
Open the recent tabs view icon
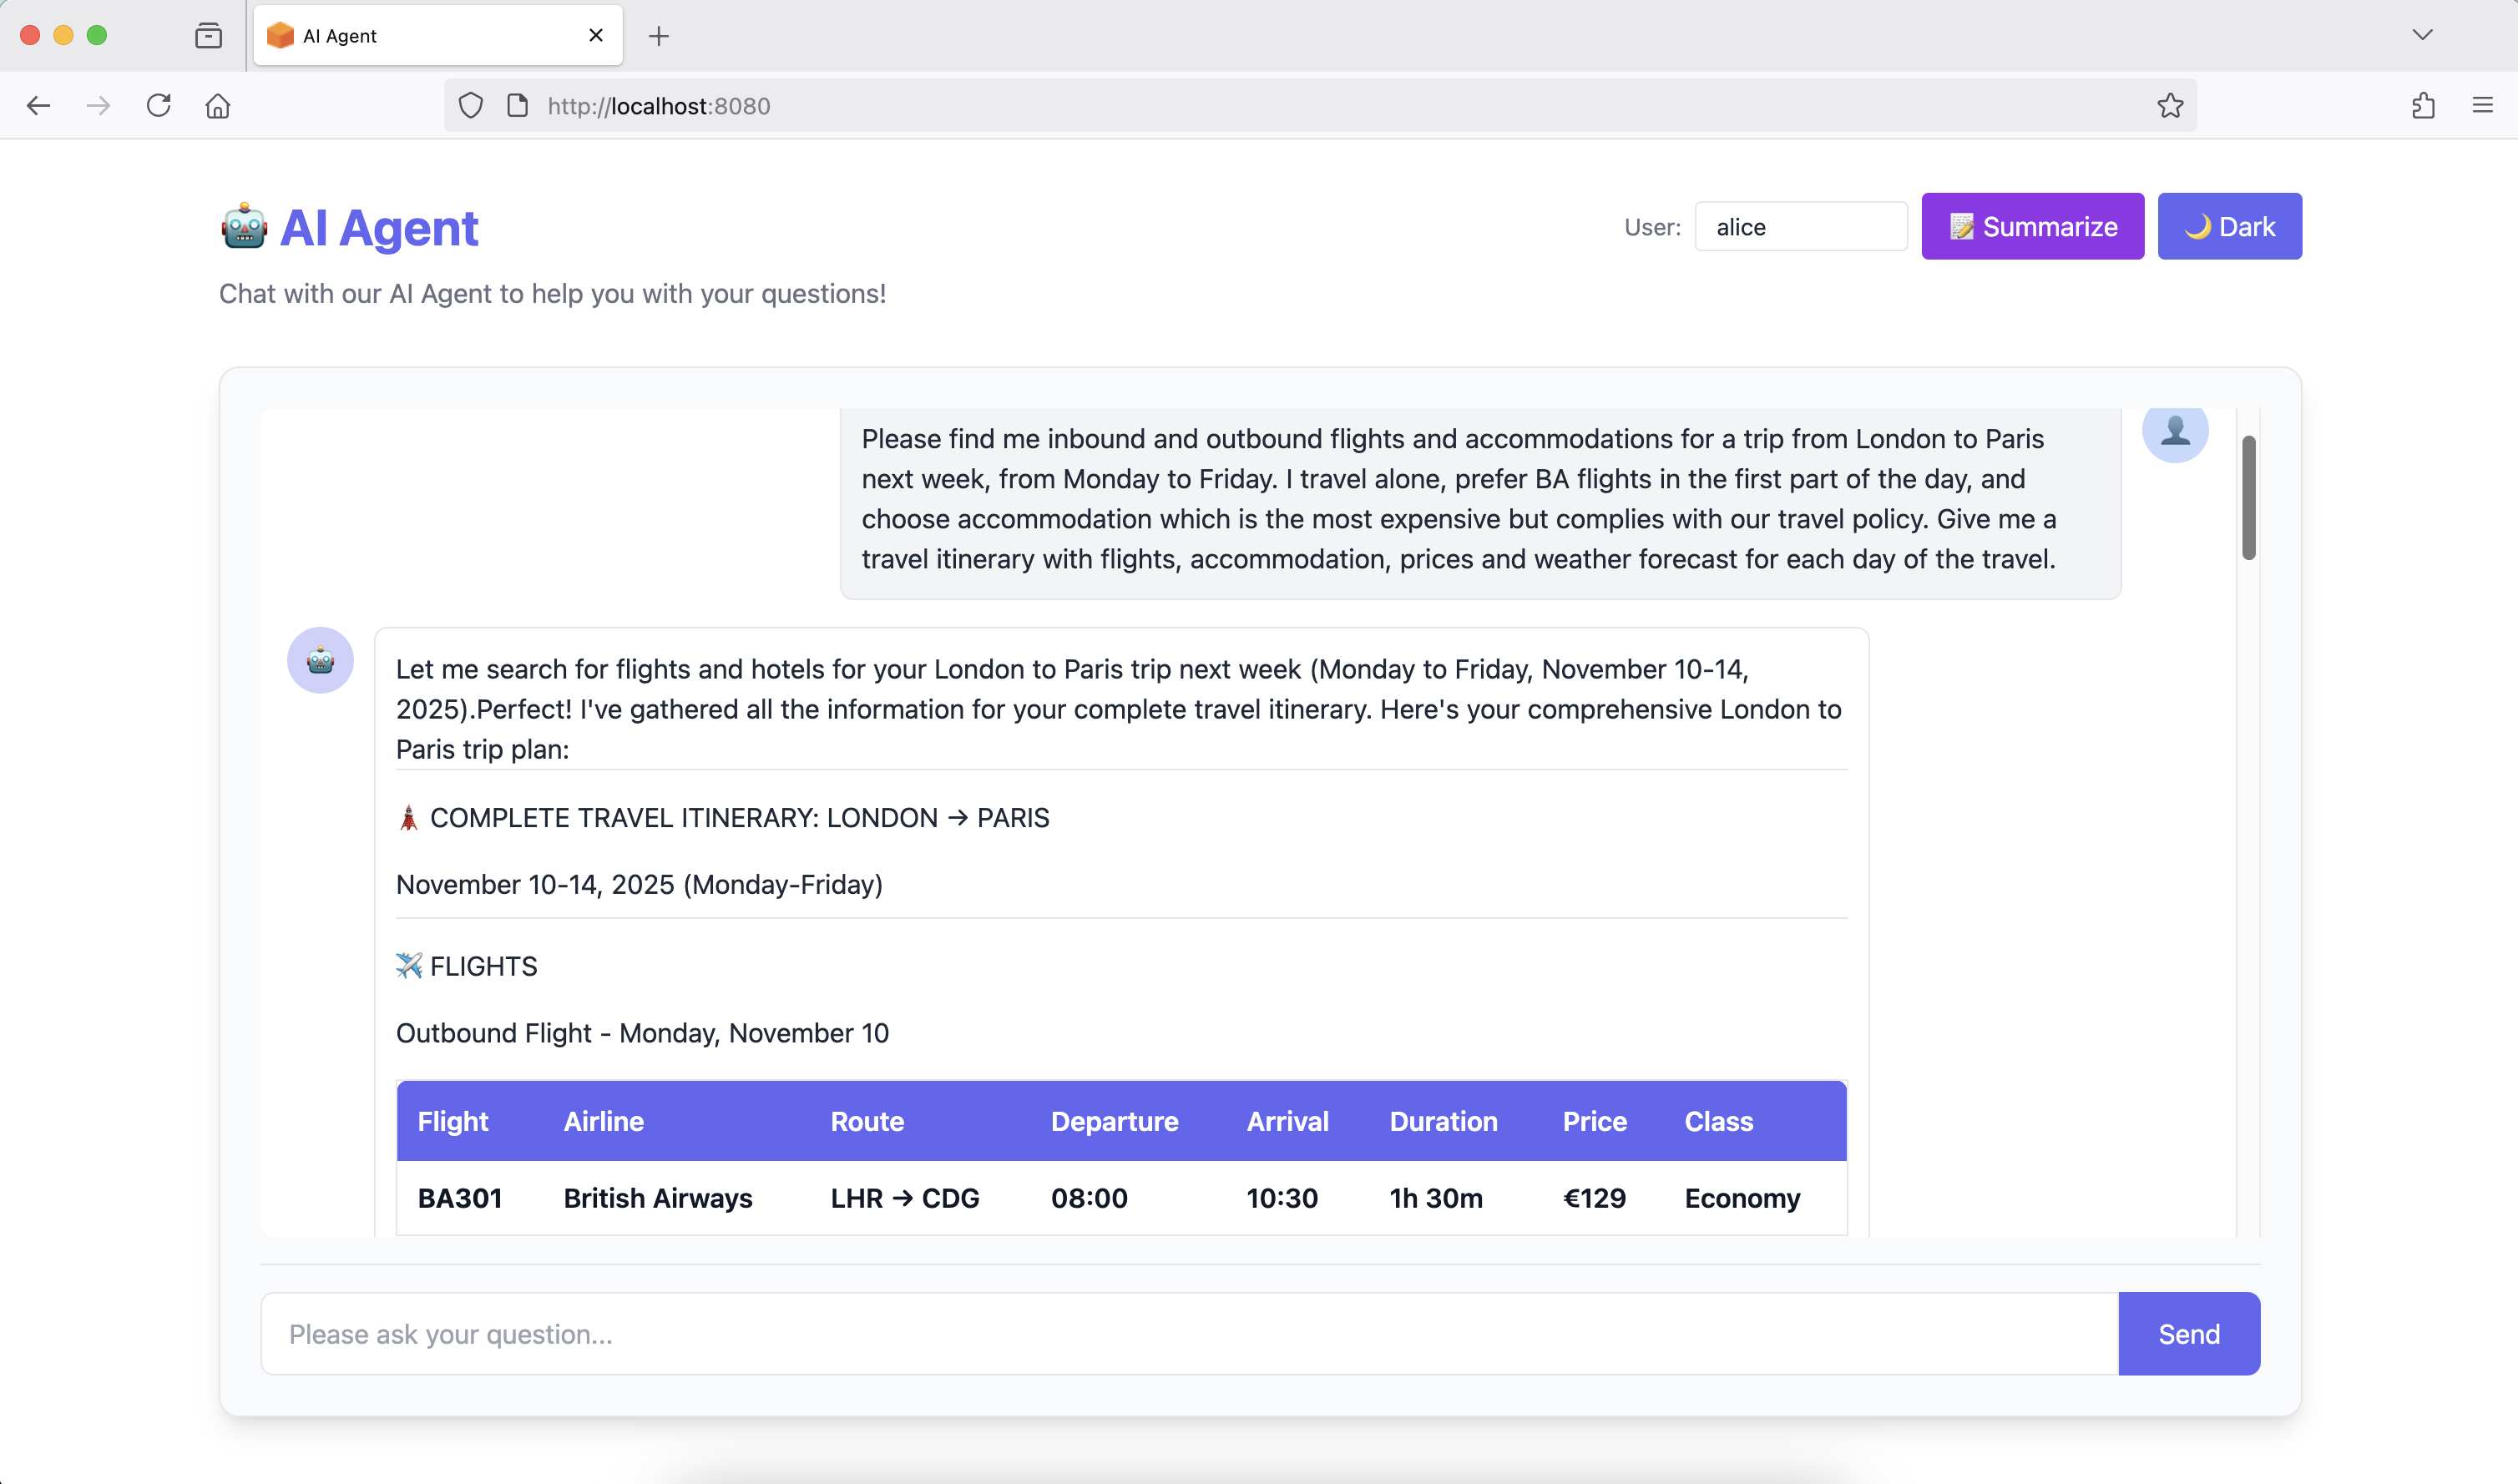208,36
